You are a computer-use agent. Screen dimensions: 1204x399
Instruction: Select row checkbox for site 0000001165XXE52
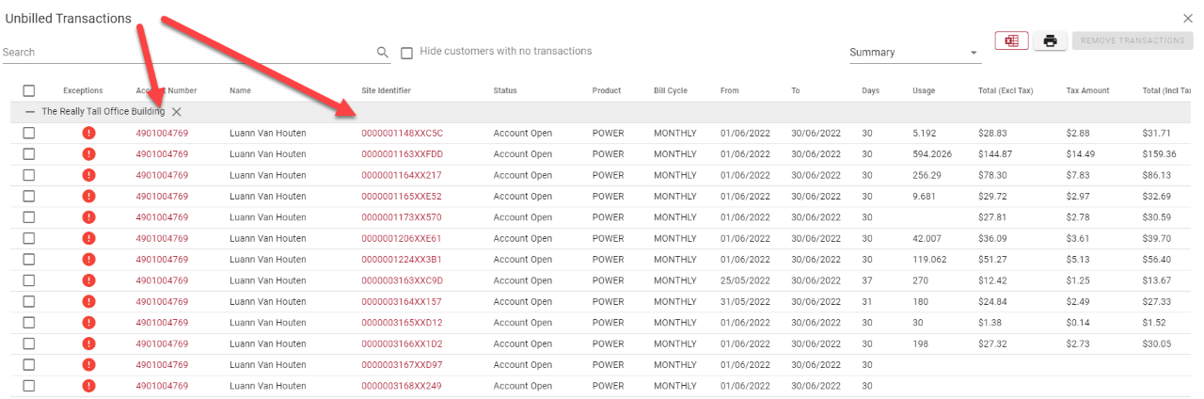(29, 196)
